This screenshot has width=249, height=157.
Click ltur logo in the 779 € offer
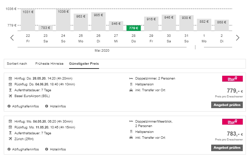pos(232,79)
